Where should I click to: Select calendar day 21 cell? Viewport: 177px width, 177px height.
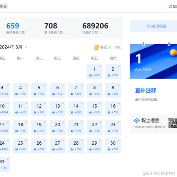(x=76, y=127)
